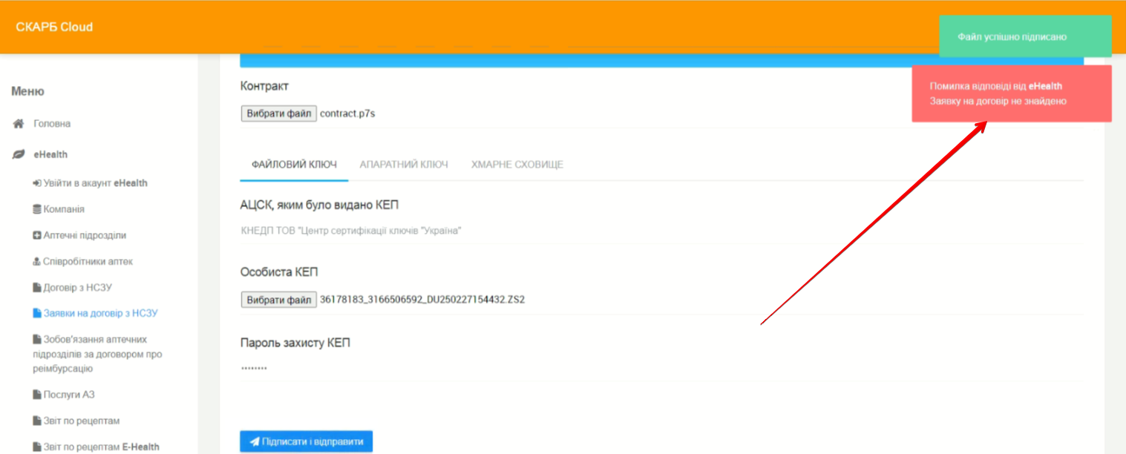Switch to the АПАРАТНИЙ КЛЮЧ tab
1126x454 pixels.
[404, 165]
